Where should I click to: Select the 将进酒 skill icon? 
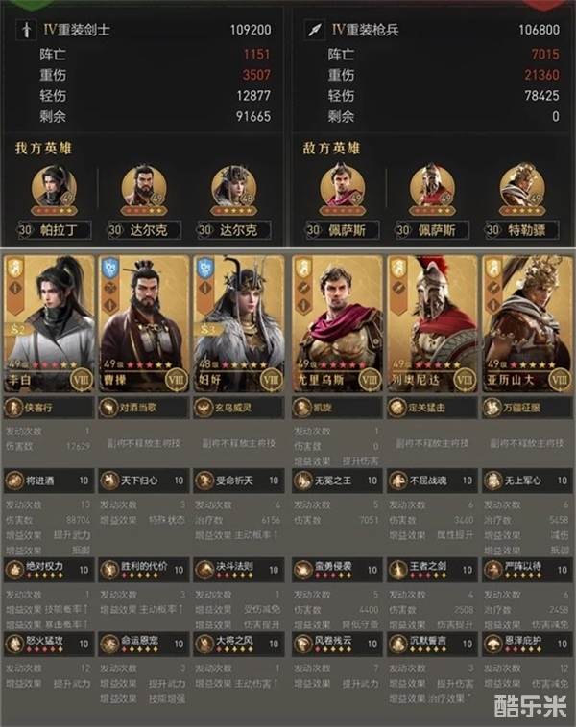click(14, 481)
